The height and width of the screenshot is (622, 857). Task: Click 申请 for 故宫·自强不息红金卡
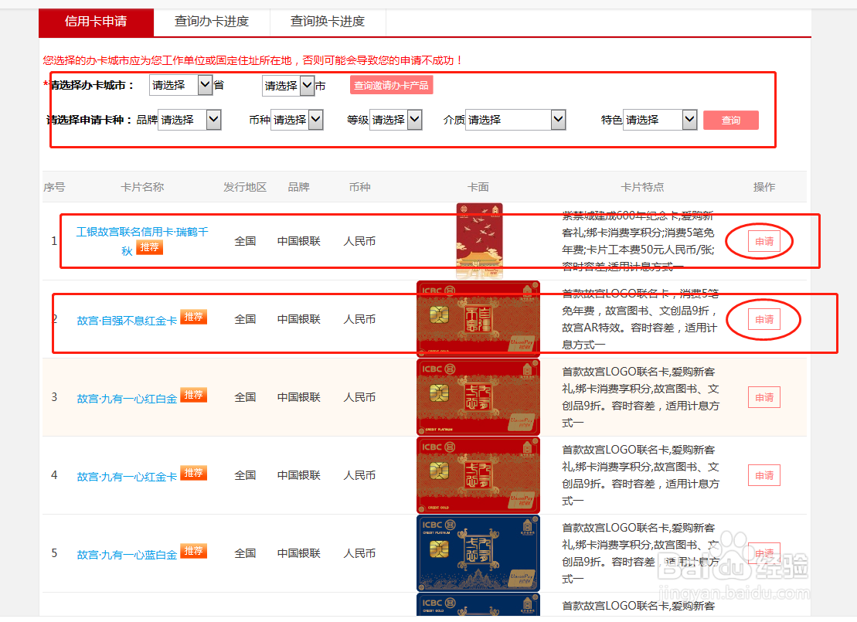click(x=763, y=318)
